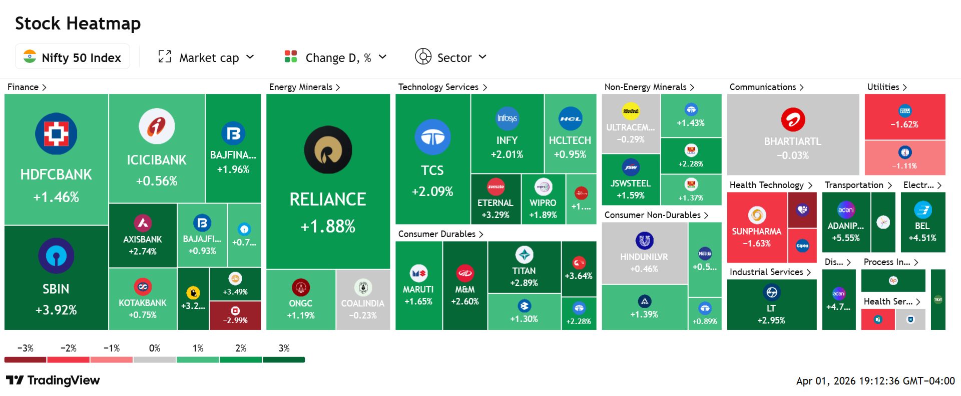Open the Change D, % dropdown
Image resolution: width=961 pixels, height=396 pixels.
point(335,57)
